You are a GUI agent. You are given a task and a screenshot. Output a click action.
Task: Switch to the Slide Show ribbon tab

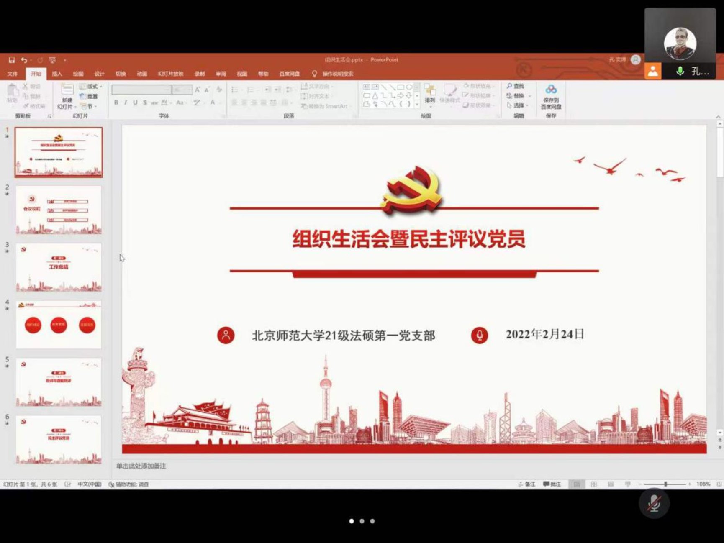170,74
